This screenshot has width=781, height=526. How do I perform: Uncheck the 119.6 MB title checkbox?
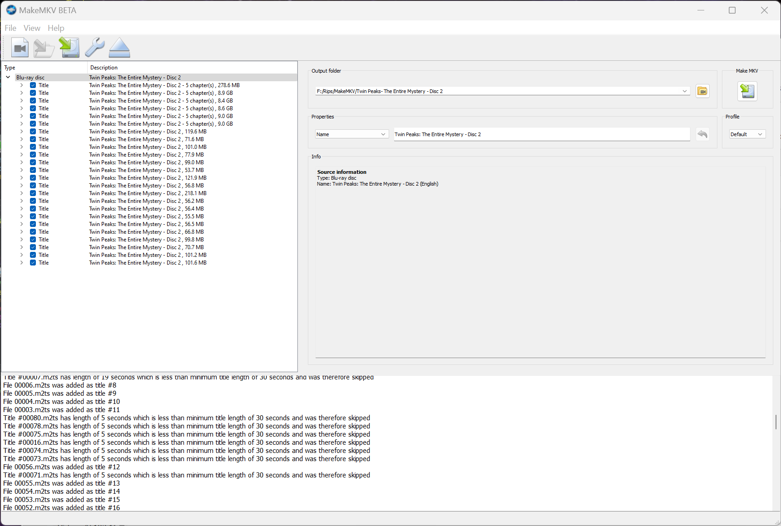pos(33,132)
